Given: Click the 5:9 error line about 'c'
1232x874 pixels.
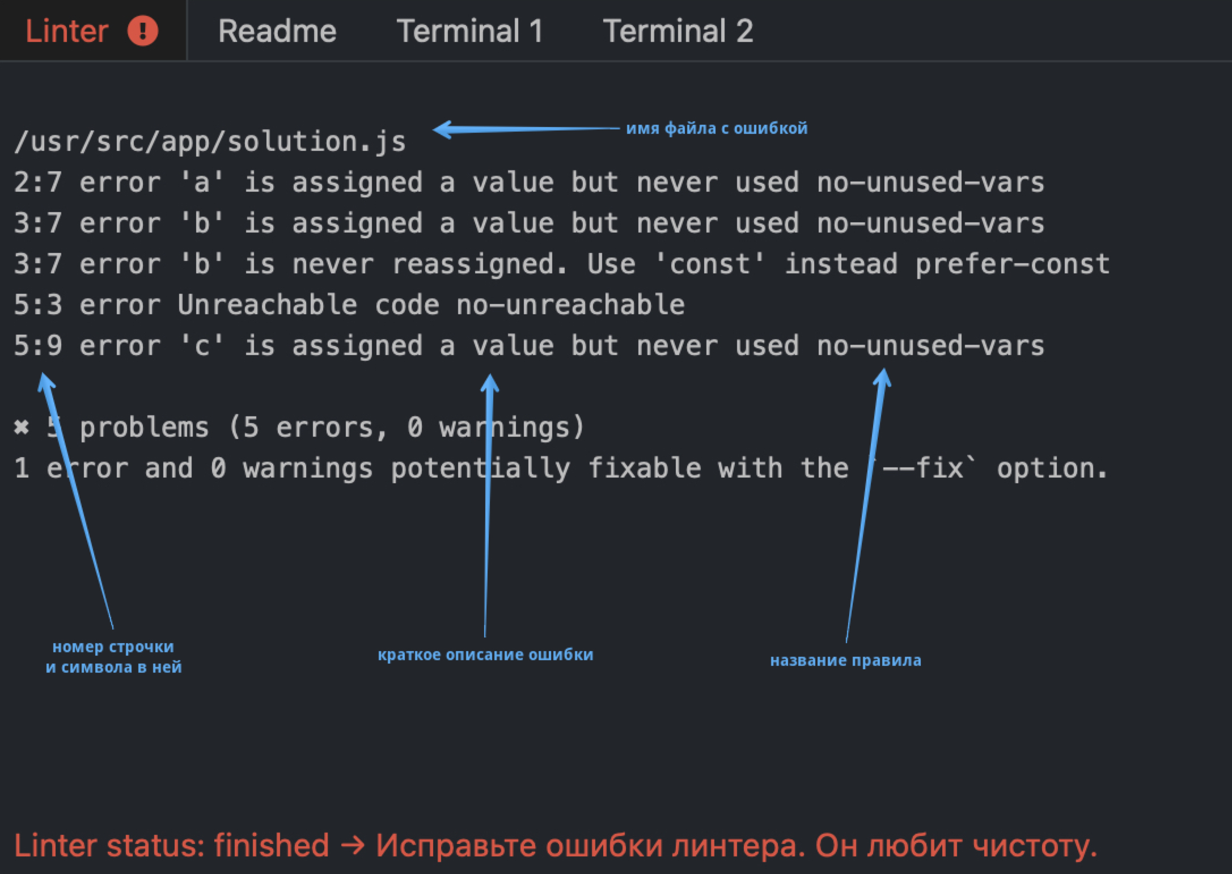Looking at the screenshot, I should [x=527, y=346].
